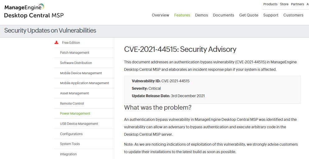Open the Customers menu item
The width and height of the screenshot is (309, 159).
point(293,15)
